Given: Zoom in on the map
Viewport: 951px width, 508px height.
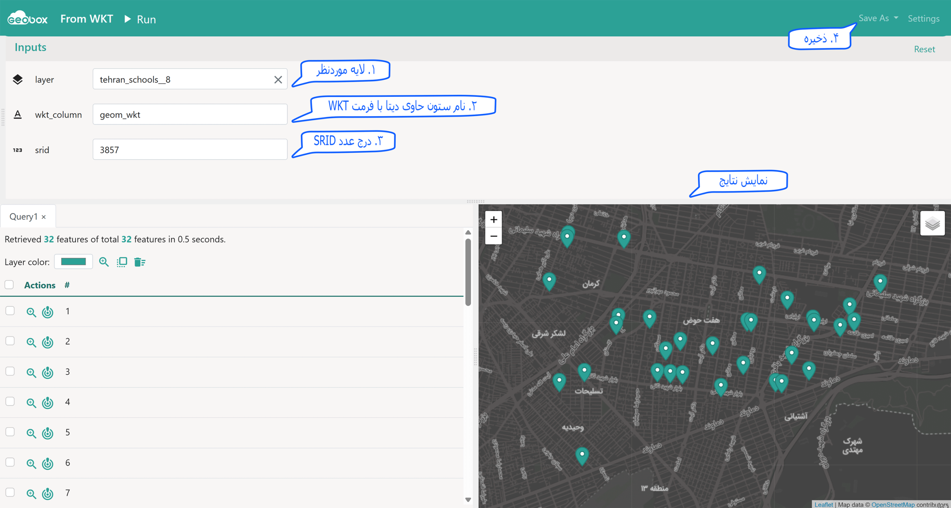Looking at the screenshot, I should [x=493, y=220].
